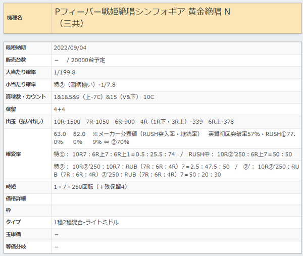Image resolution: width=303 pixels, height=256 pixels.
Task: Select the 特①： 10R7 ratio line
Action: 173,155
